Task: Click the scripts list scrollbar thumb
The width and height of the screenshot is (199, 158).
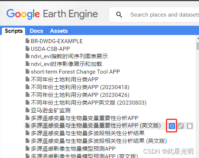Action: point(198,46)
